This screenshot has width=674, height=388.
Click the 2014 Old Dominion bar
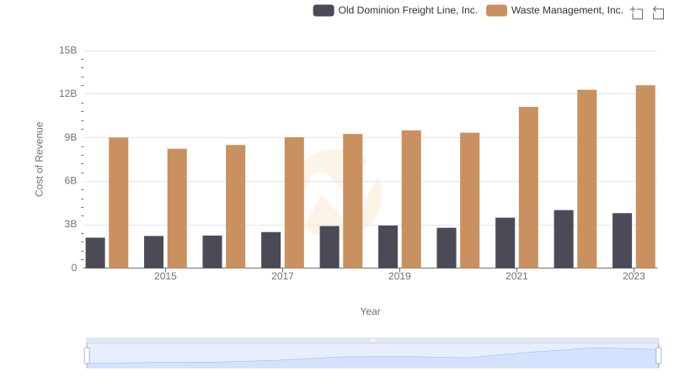pyautogui.click(x=95, y=252)
